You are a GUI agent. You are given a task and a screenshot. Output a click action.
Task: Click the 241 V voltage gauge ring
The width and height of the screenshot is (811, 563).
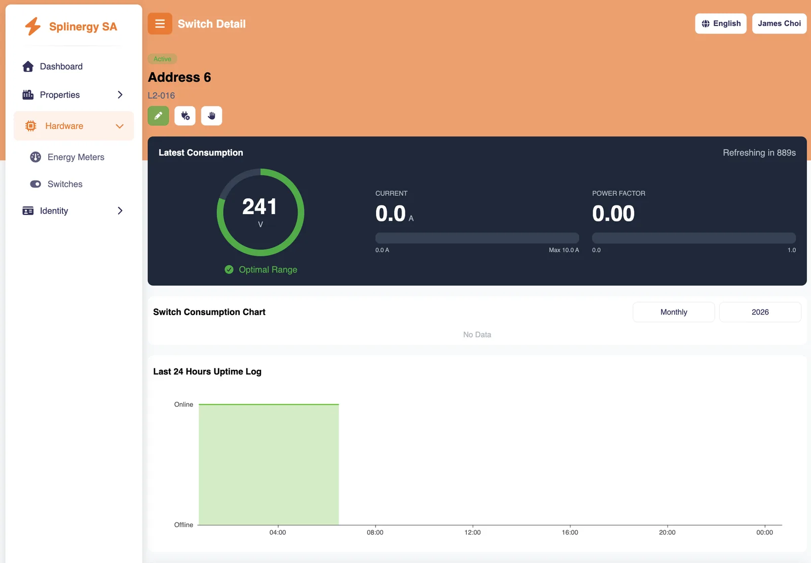pyautogui.click(x=261, y=212)
